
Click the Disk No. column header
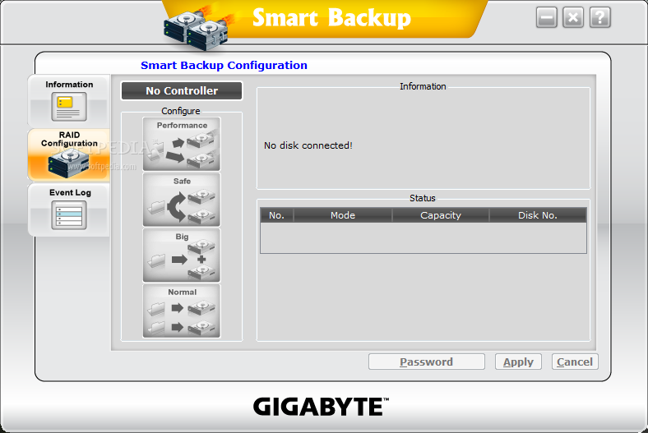coord(538,215)
